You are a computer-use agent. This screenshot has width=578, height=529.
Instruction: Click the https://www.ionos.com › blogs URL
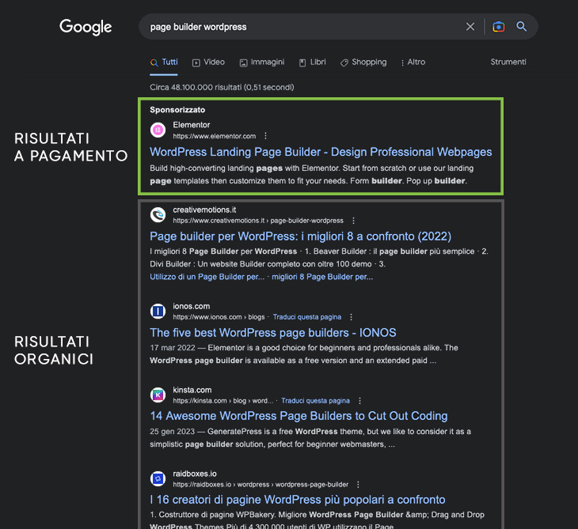click(x=219, y=317)
